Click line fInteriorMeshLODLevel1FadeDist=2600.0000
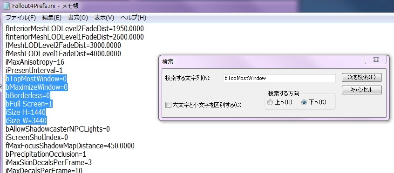394x173 pixels. point(75,37)
